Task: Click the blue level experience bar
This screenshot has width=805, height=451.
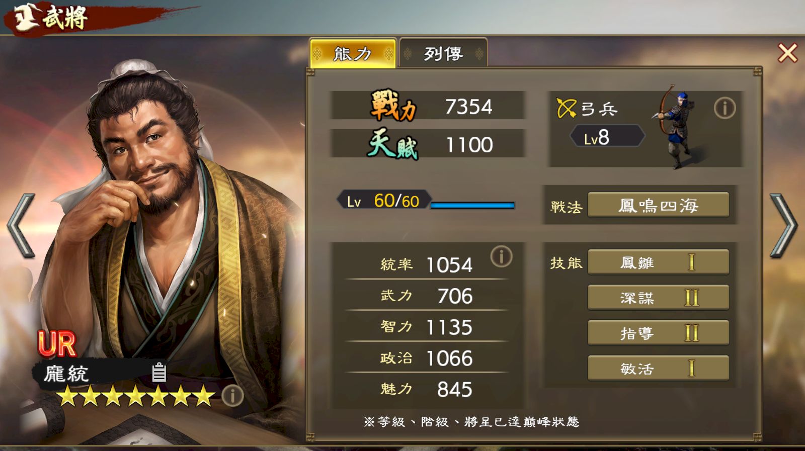Action: (x=472, y=205)
